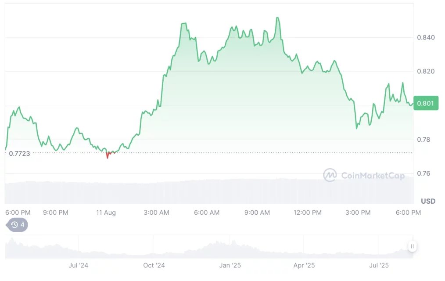Click the 6:00 AM time axis label
This screenshot has height=281, width=445.
click(207, 213)
